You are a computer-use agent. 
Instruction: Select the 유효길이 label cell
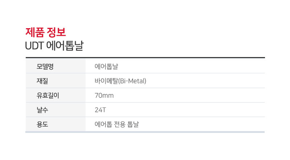pos(56,95)
